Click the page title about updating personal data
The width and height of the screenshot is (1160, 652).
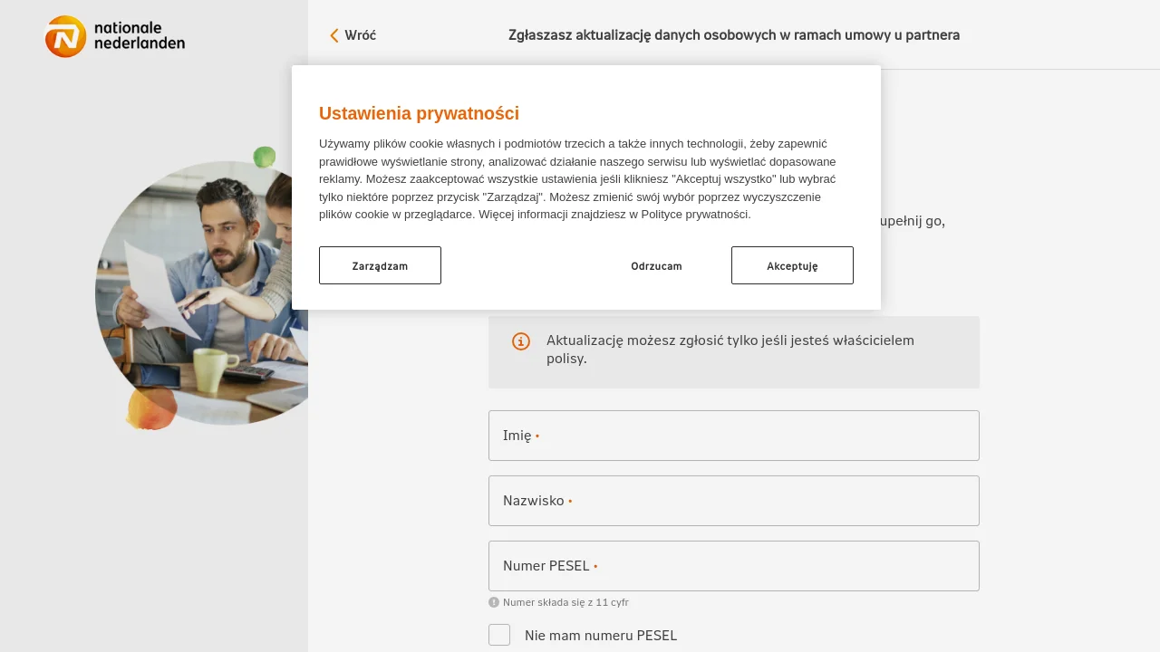pyautogui.click(x=733, y=35)
